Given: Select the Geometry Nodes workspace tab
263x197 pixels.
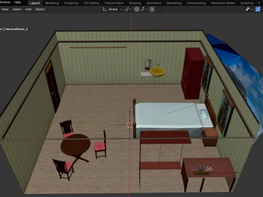Looking at the screenshot, I should coord(223,3).
